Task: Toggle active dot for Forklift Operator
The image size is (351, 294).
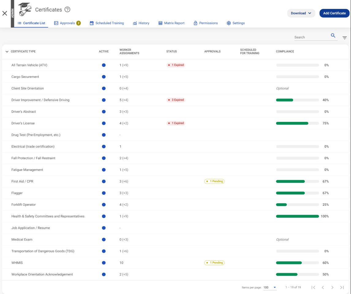Action: pos(104,205)
